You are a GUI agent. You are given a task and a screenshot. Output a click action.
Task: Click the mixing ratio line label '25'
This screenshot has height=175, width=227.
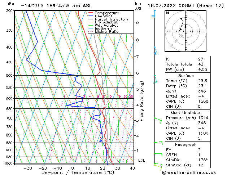[131, 97]
